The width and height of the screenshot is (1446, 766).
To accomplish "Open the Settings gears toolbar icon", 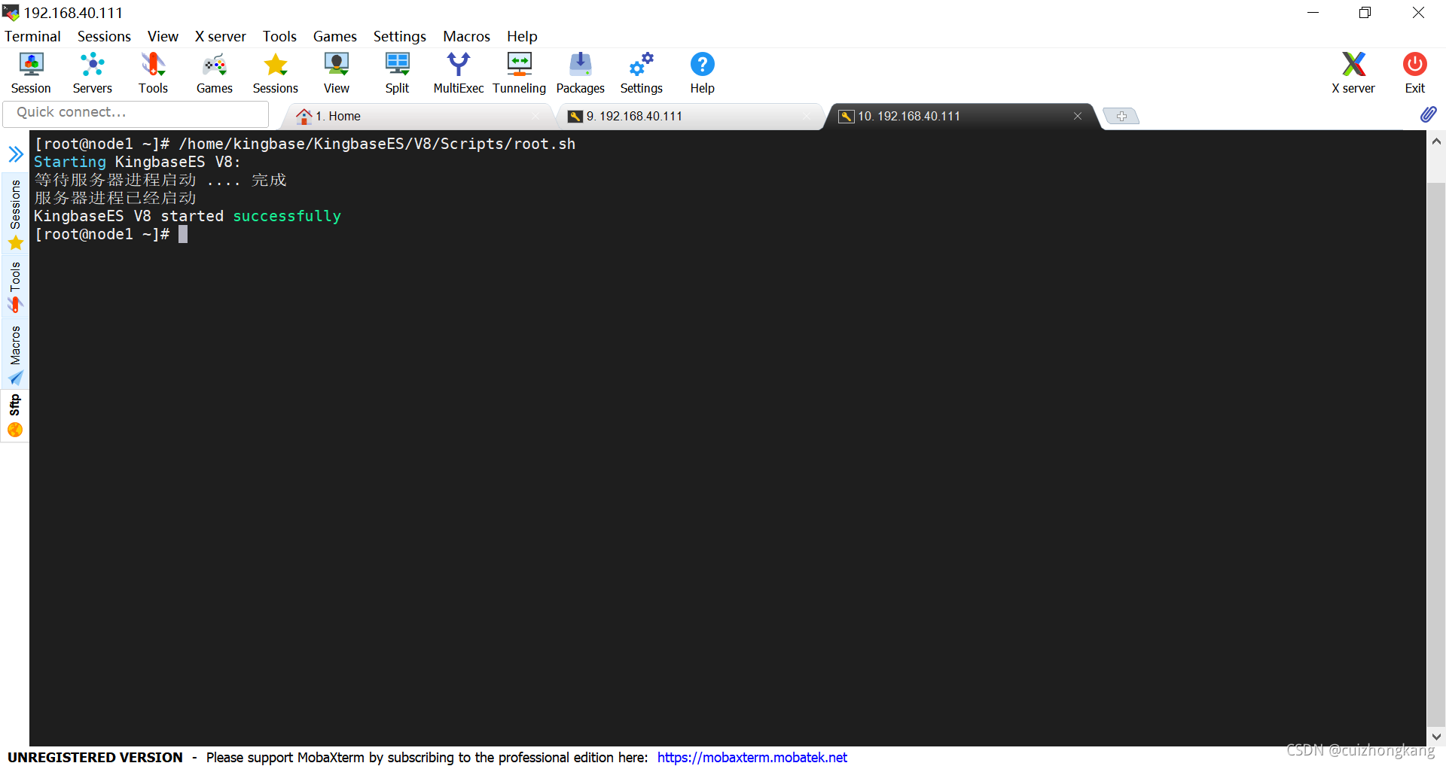I will tap(641, 73).
